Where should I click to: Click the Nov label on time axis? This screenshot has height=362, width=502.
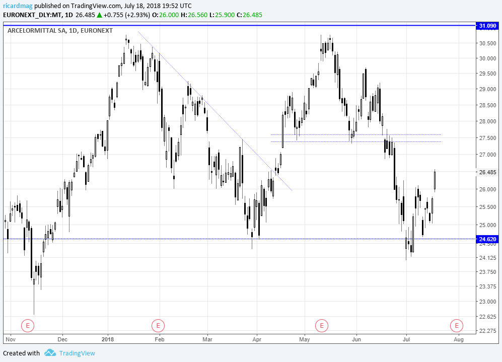11,339
